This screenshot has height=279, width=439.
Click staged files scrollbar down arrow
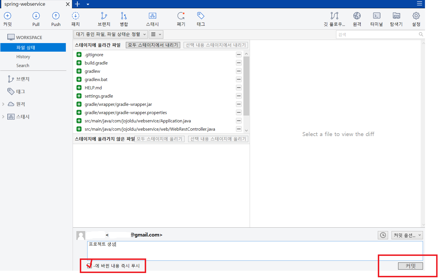coord(247,130)
